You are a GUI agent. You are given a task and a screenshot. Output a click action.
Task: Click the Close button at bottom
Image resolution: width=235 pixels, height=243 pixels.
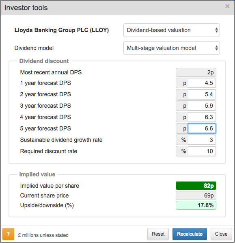pyautogui.click(x=221, y=234)
